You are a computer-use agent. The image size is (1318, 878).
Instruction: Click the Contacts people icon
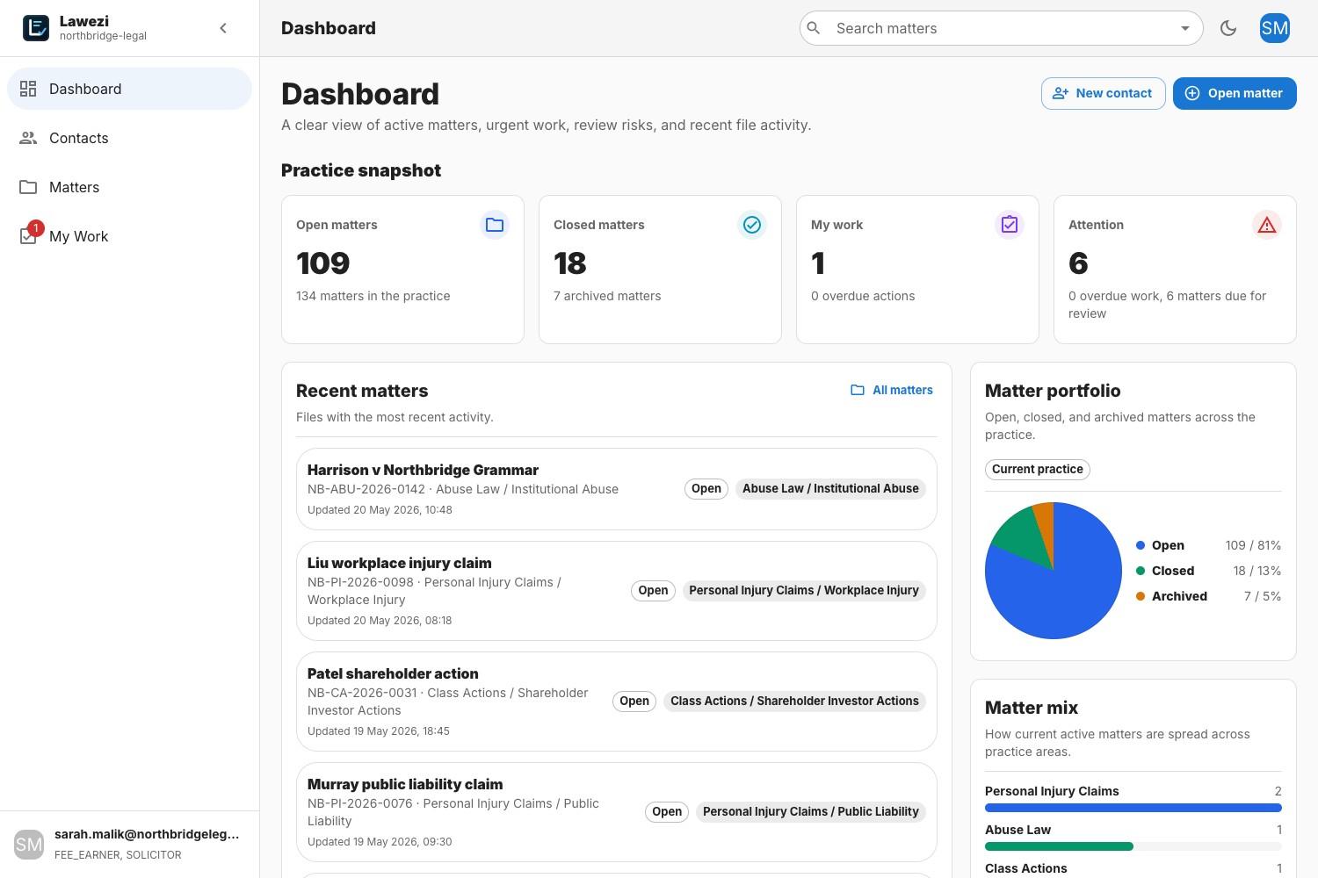click(x=28, y=138)
